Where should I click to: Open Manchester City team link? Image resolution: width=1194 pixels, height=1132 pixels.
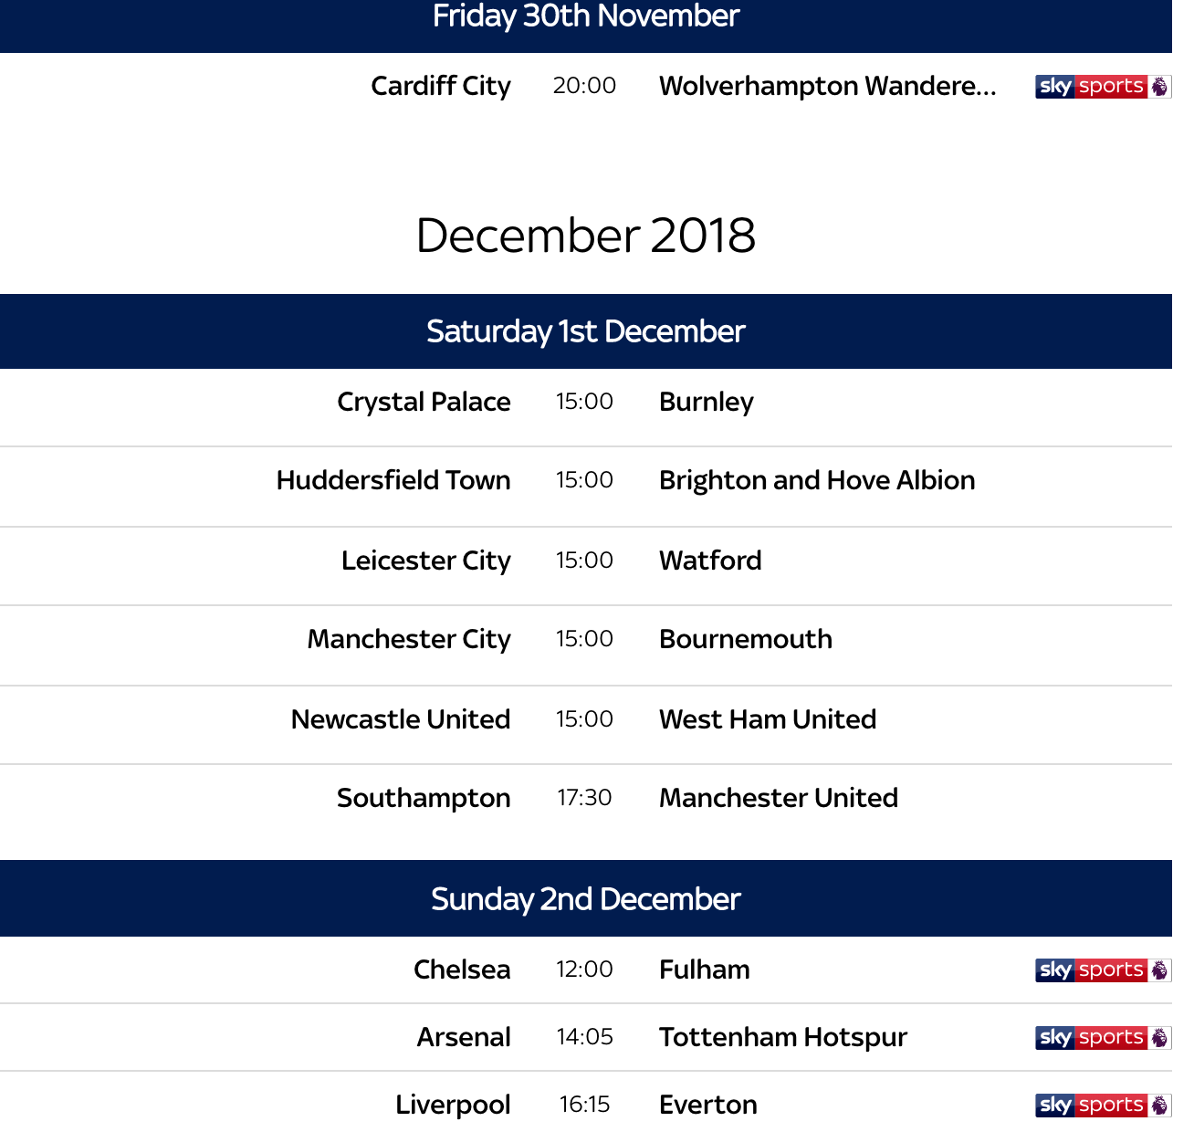(x=409, y=639)
